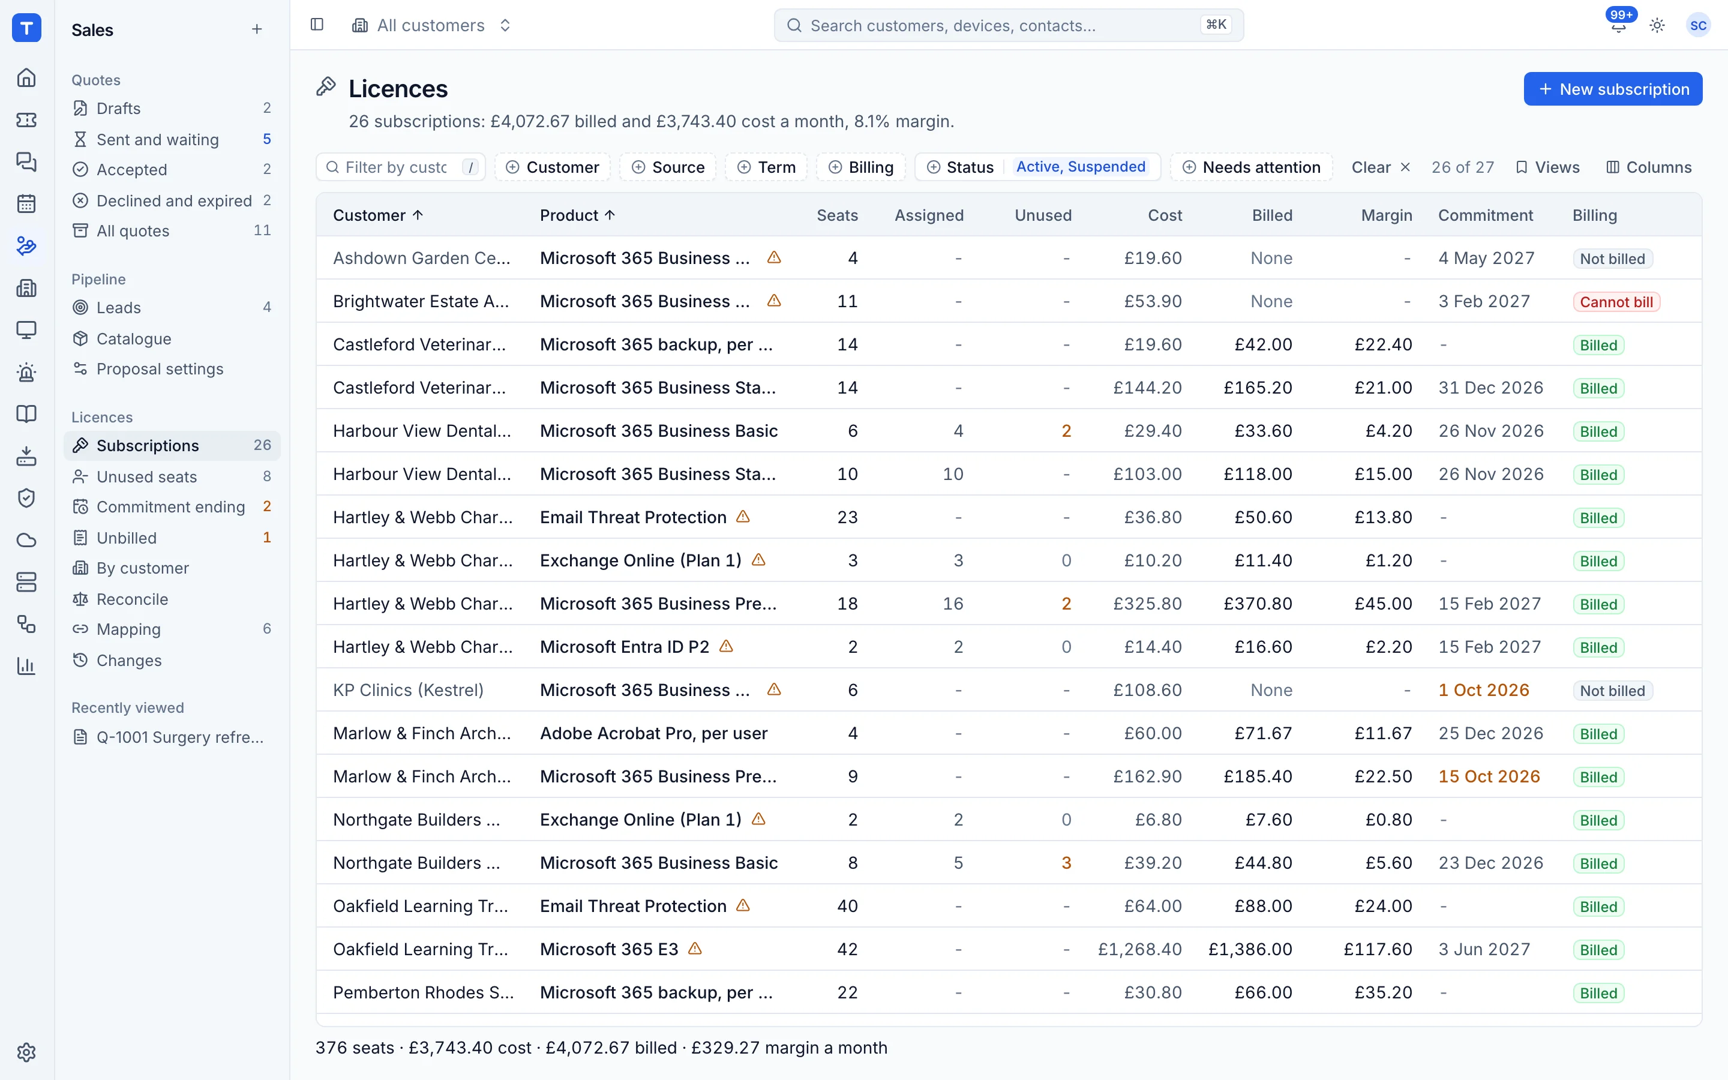Focus the Filter by customer field
Screen dimensions: 1728x1080
point(401,167)
